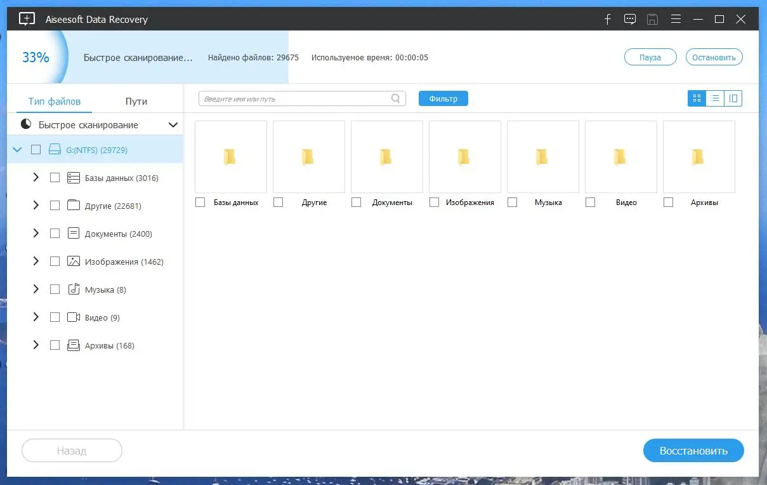Image resolution: width=767 pixels, height=485 pixels.
Task: Check Документы (2400) in the tree
Action: pyautogui.click(x=55, y=234)
